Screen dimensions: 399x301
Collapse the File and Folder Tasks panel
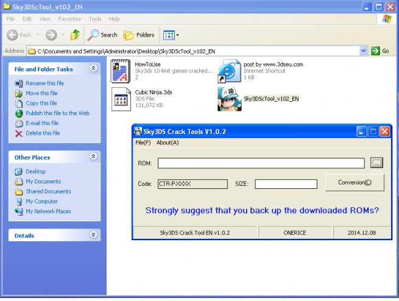point(93,69)
